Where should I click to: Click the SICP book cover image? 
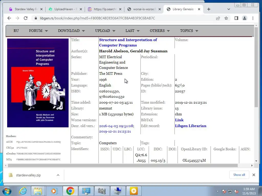pos(38,83)
